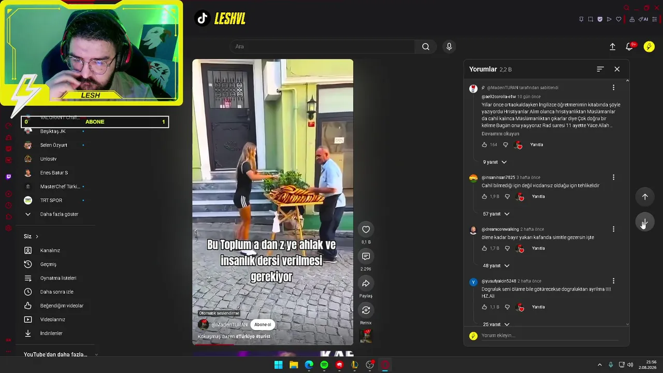Expand the 9 yanıt replies
The image size is (663, 373).
coord(495,162)
